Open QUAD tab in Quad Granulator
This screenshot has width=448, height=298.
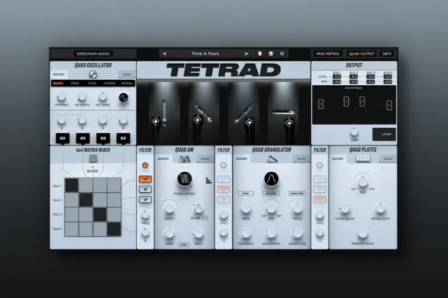[302, 159]
